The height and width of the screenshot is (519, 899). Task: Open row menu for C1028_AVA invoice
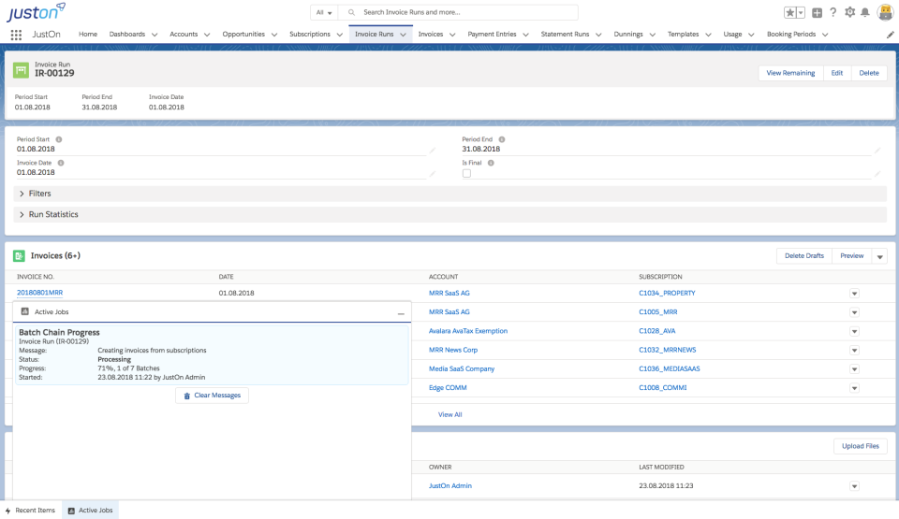pyautogui.click(x=854, y=331)
